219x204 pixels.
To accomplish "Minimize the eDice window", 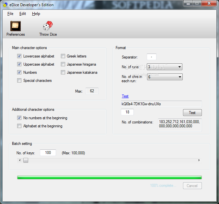I will pyautogui.click(x=188, y=3).
